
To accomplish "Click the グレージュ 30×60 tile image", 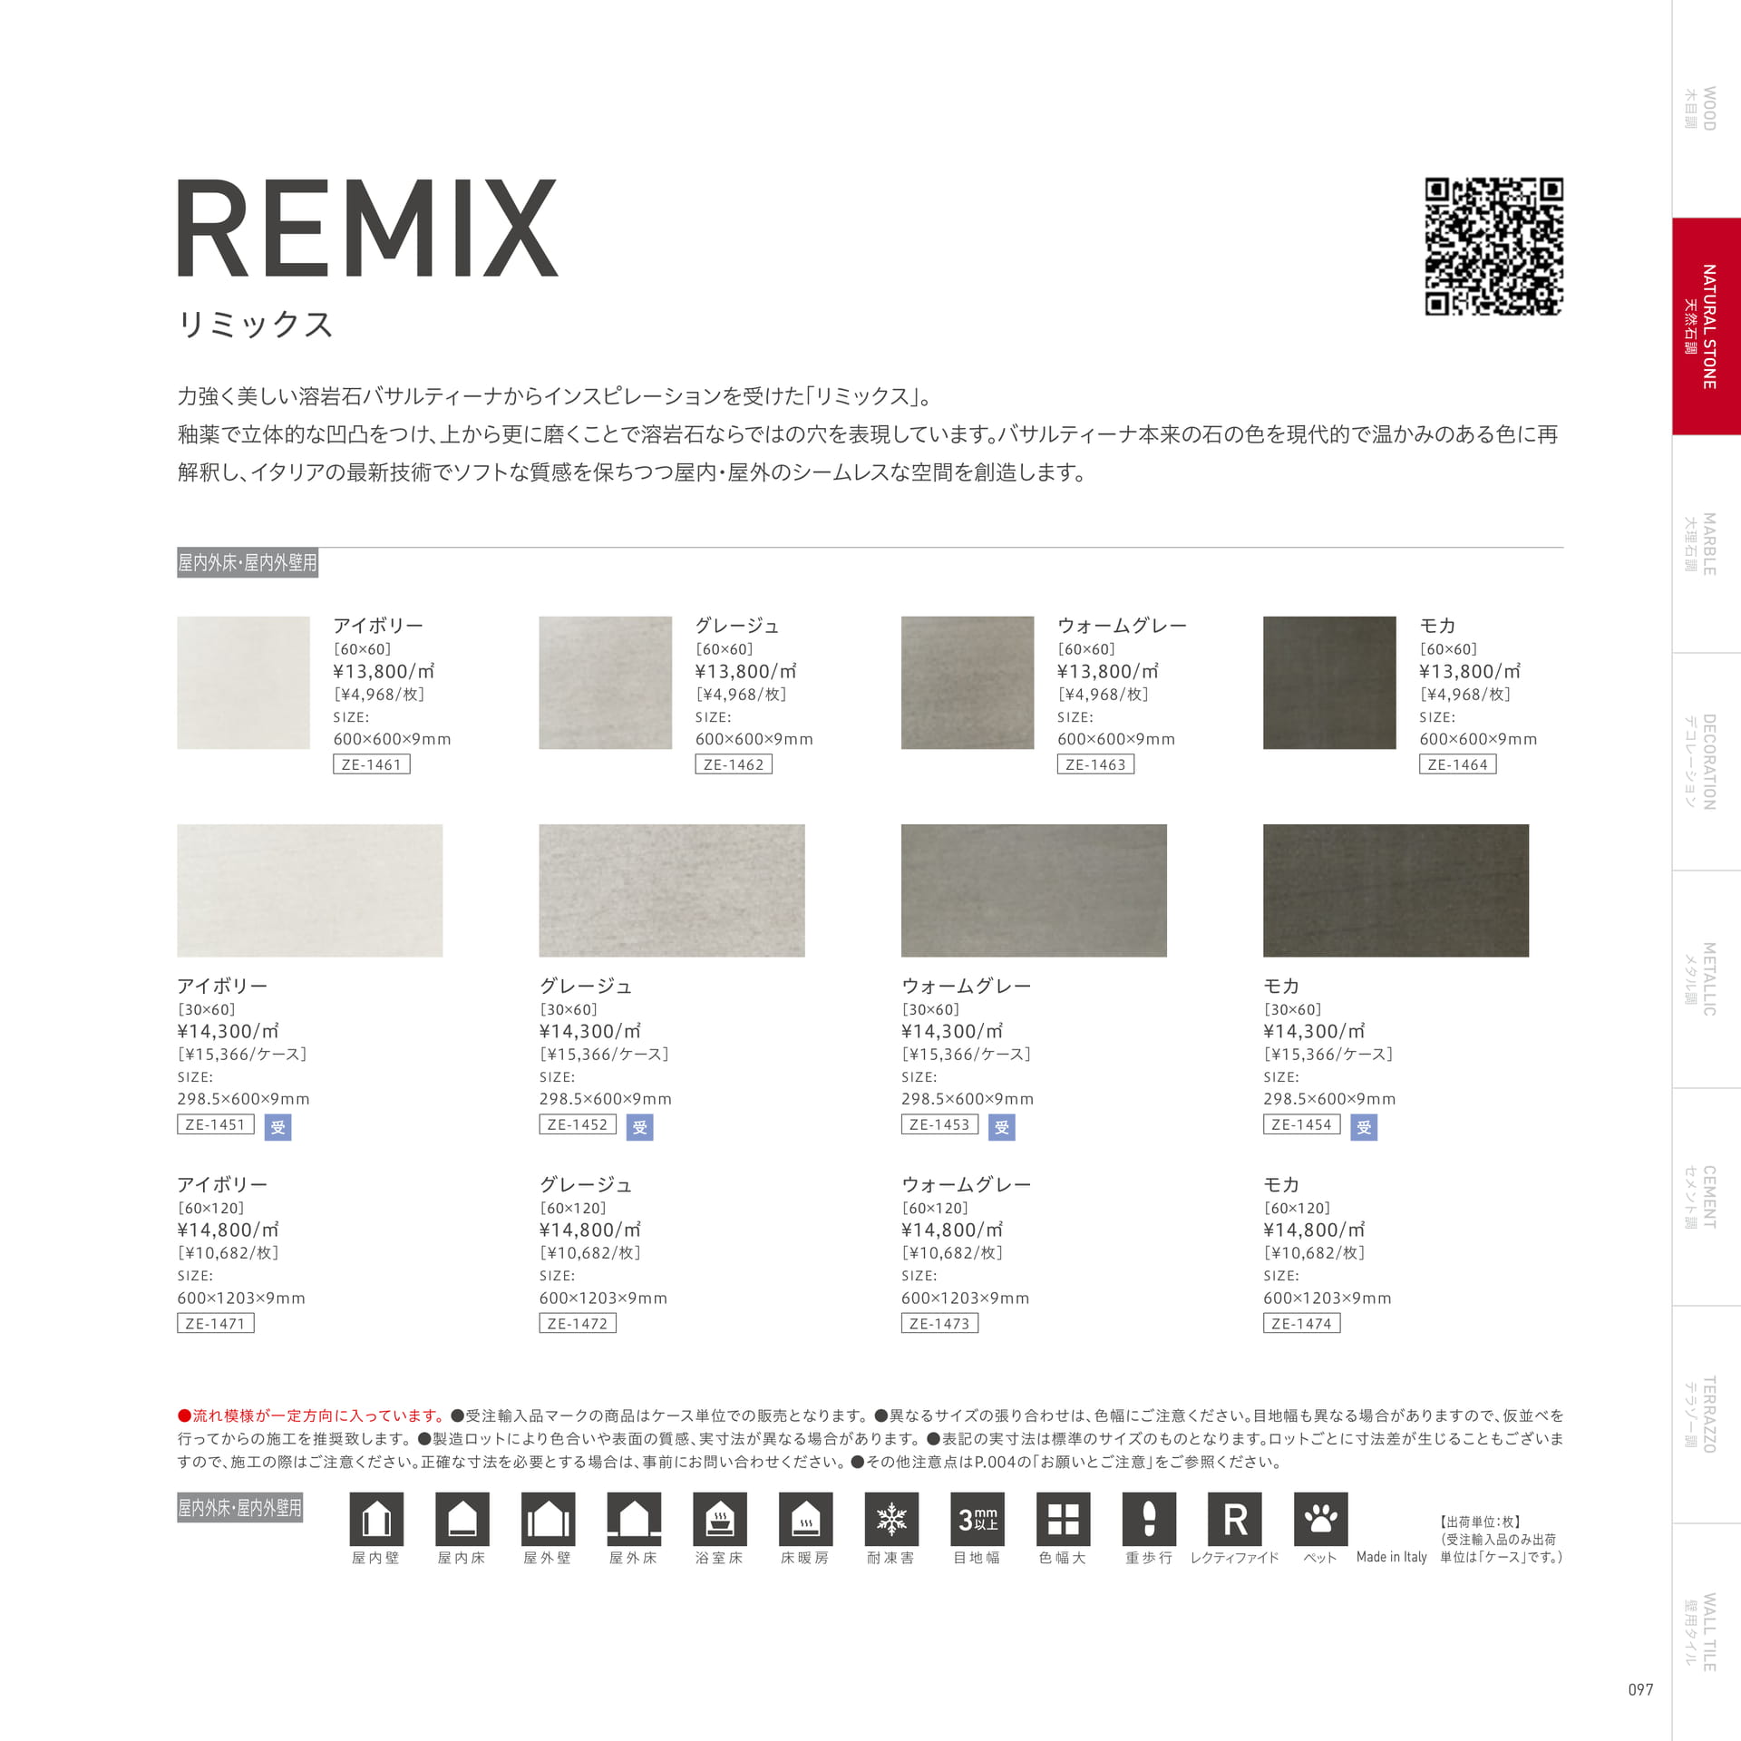I will tap(672, 890).
